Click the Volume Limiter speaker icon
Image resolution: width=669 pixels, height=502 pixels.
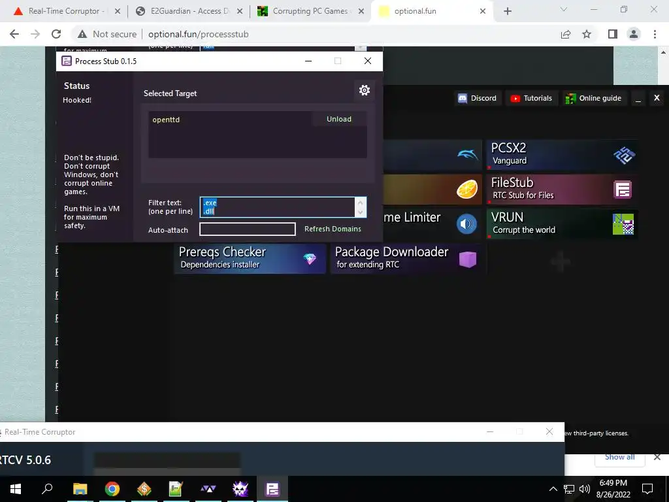(x=466, y=224)
